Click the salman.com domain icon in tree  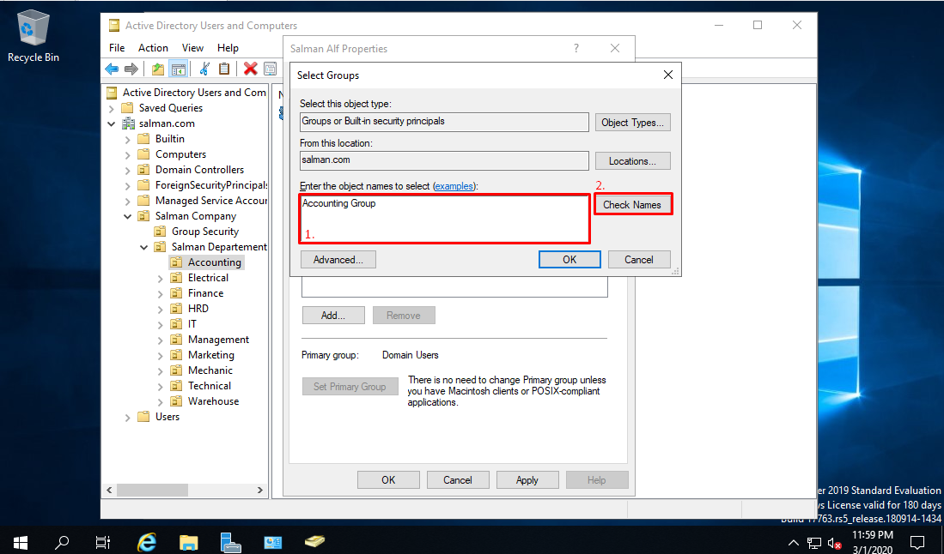128,123
